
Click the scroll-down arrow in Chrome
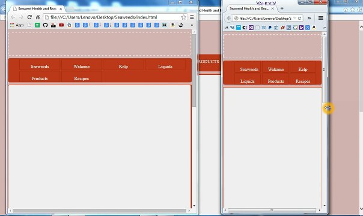(194, 206)
